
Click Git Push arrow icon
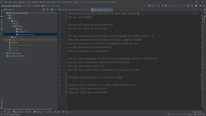click(x=185, y=6)
